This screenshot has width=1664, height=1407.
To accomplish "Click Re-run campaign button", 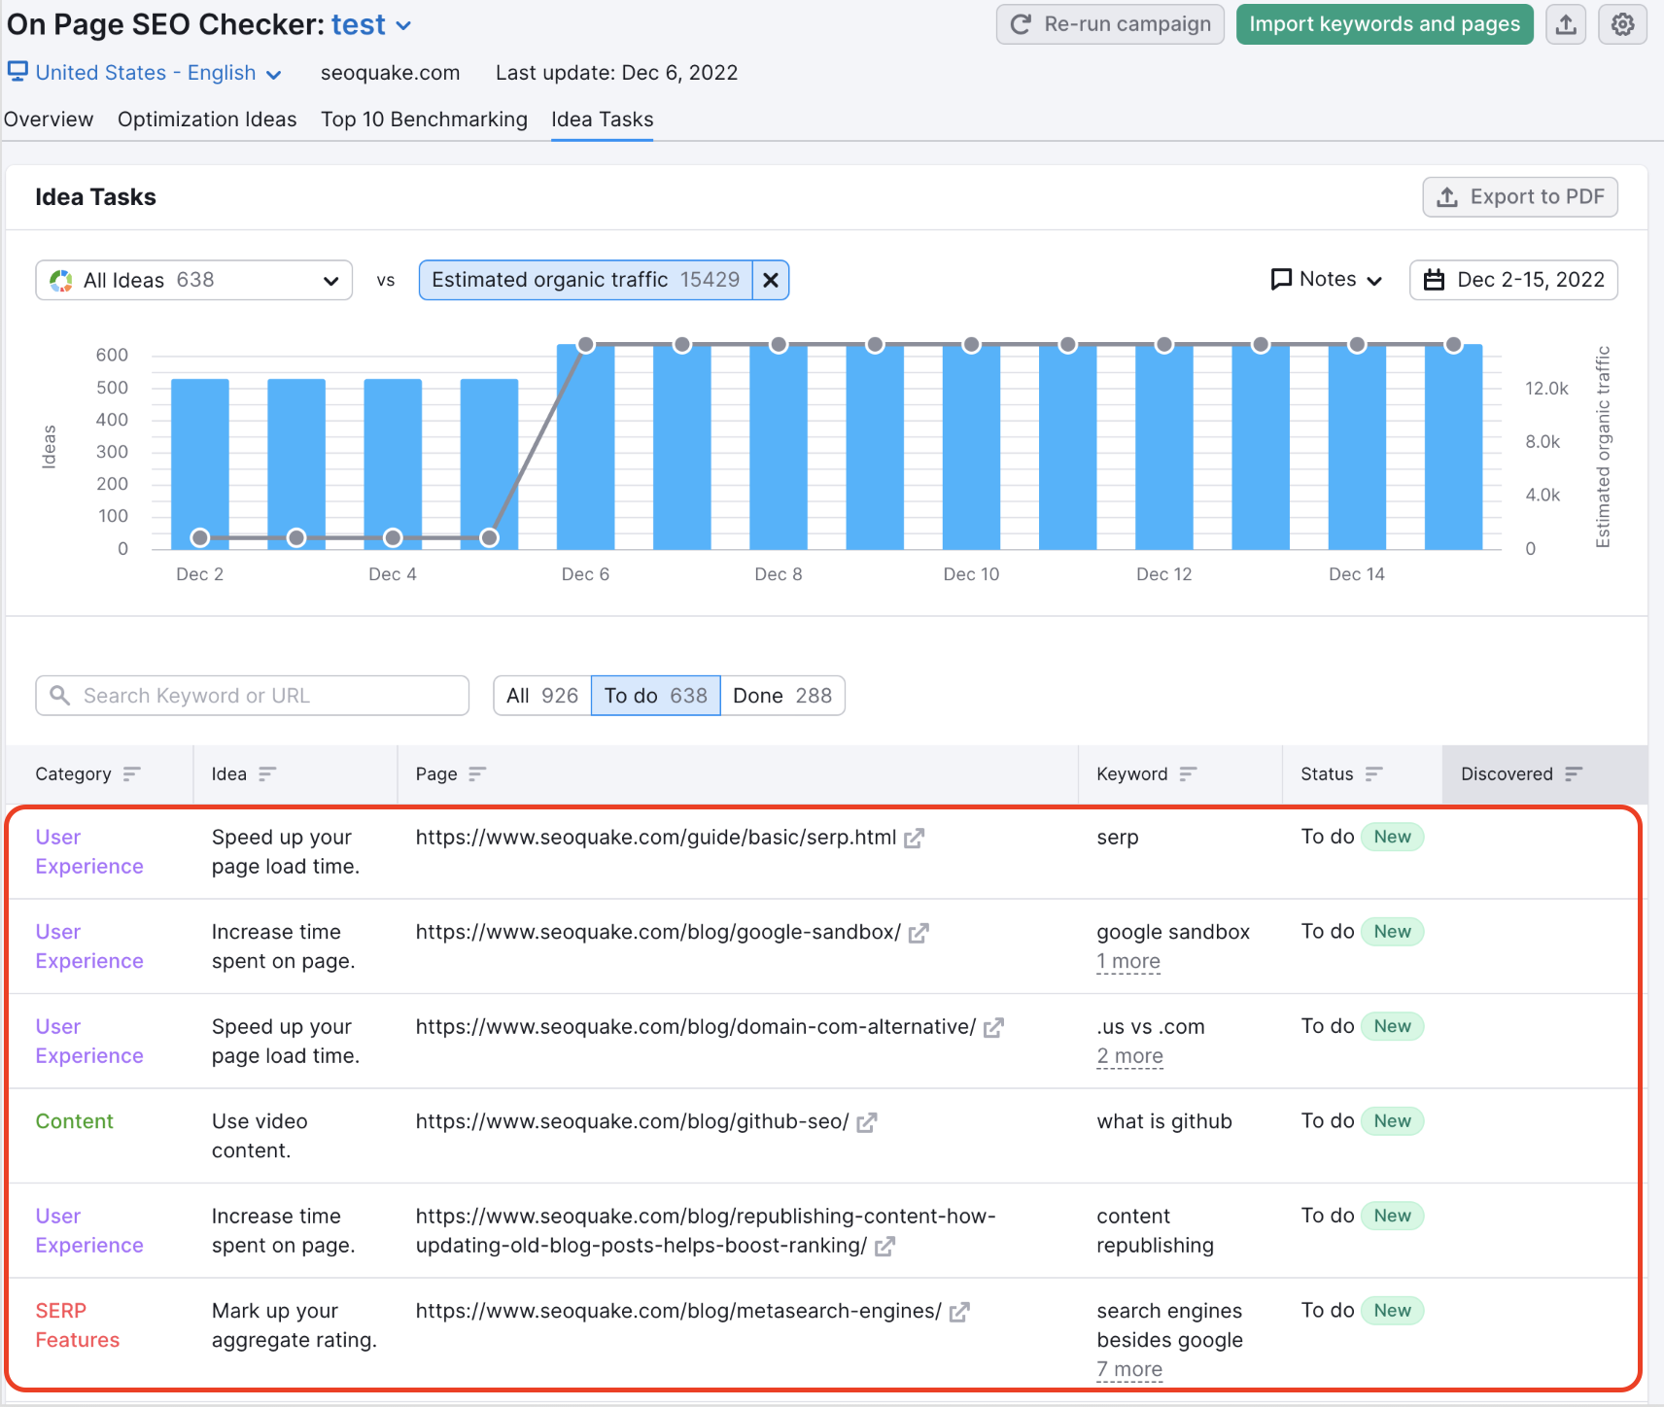I will pyautogui.click(x=1110, y=24).
